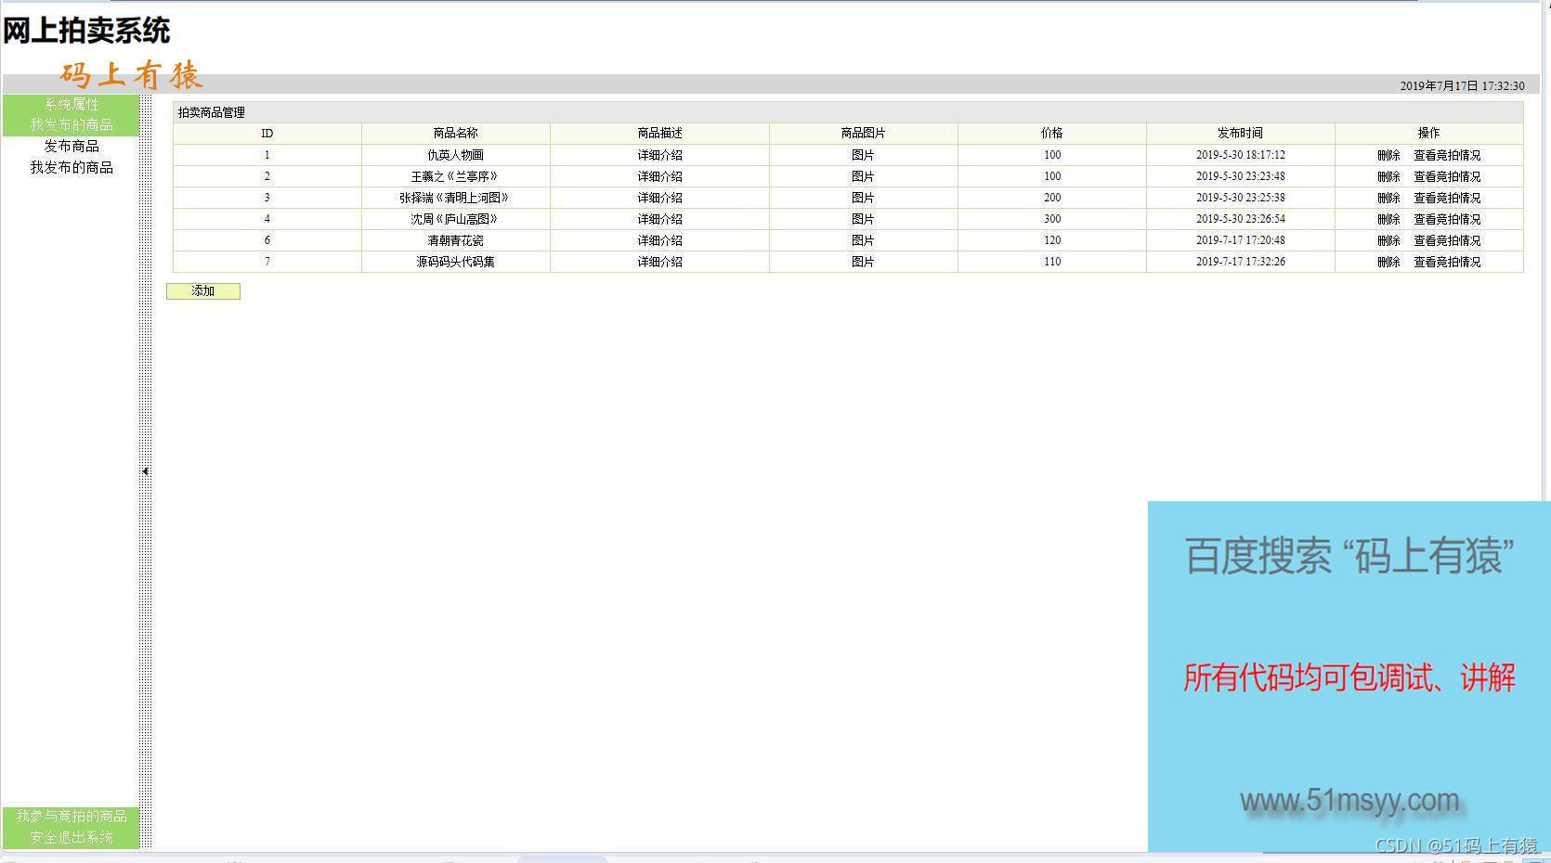Click the 添加 button
The height and width of the screenshot is (863, 1551).
(x=203, y=291)
